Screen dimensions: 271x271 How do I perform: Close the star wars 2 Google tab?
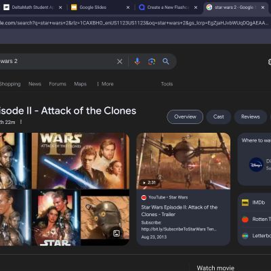pyautogui.click(x=263, y=7)
